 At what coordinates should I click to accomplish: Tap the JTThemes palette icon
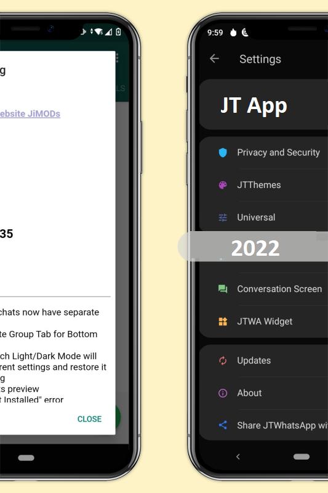click(x=223, y=185)
